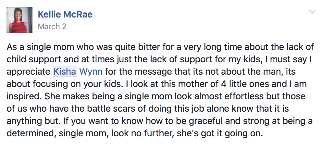The width and height of the screenshot is (322, 148).
Task: Click the word 'appreciate' before Kisha Wynn
Action: coord(28,72)
